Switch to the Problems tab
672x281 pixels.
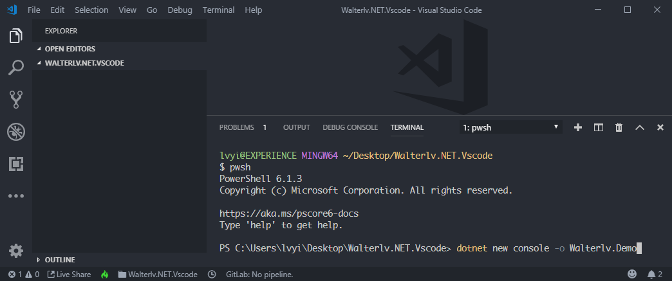click(236, 127)
